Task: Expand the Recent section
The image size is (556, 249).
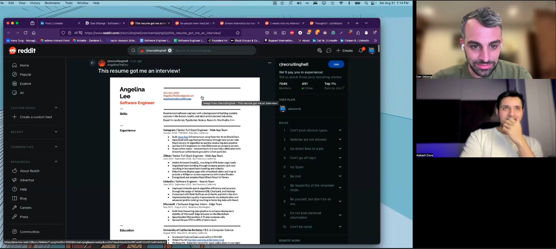Action: pyautogui.click(x=56, y=132)
